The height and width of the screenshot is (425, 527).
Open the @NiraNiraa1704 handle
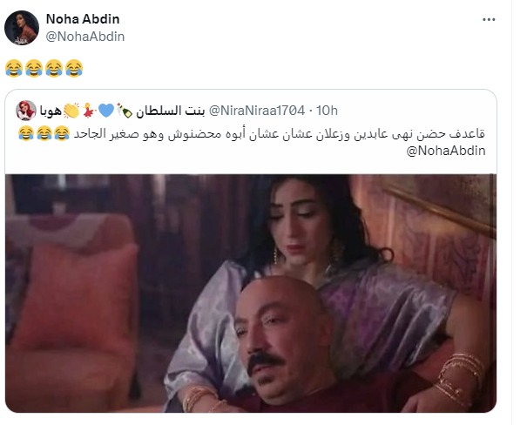(257, 111)
